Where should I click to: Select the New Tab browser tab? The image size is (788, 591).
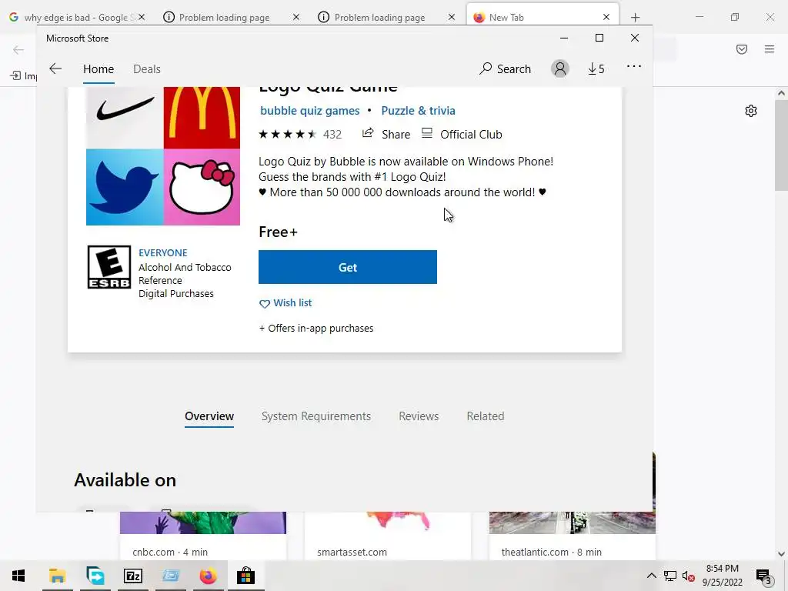tap(533, 17)
